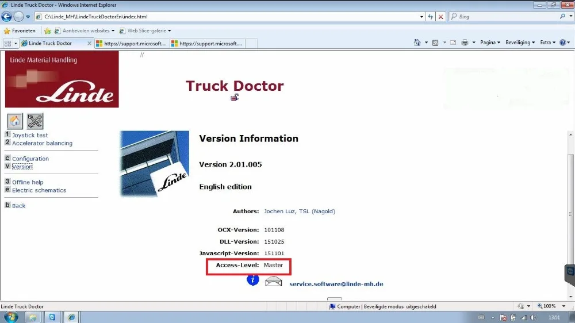
Task: Switch to first support.microsoft tab
Action: coord(132,43)
